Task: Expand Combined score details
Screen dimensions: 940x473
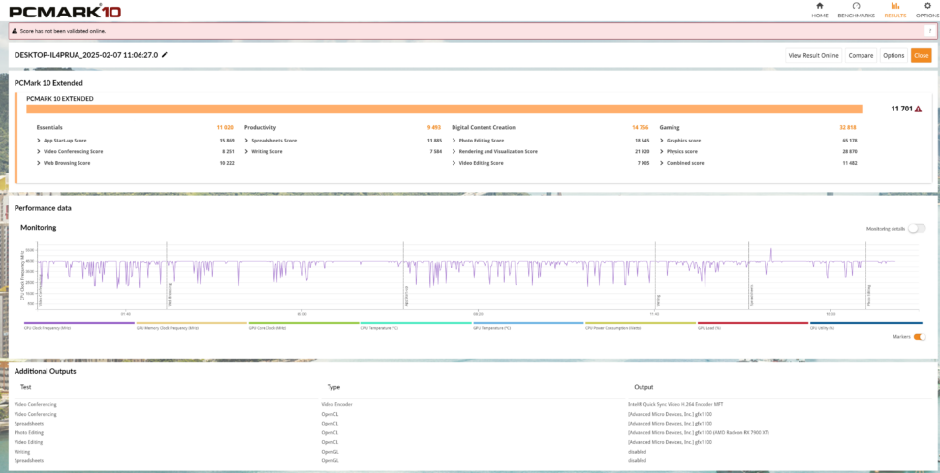Action: [663, 163]
